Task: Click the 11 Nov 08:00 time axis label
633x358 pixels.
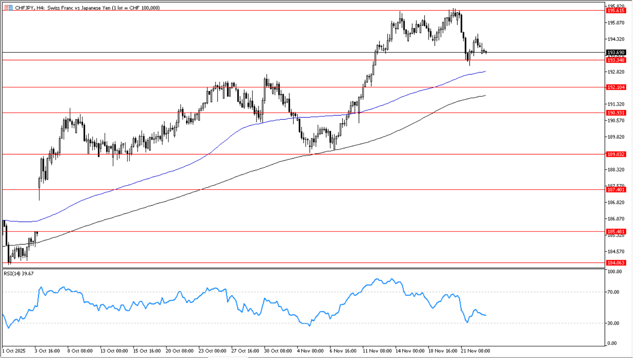Action: point(377,351)
